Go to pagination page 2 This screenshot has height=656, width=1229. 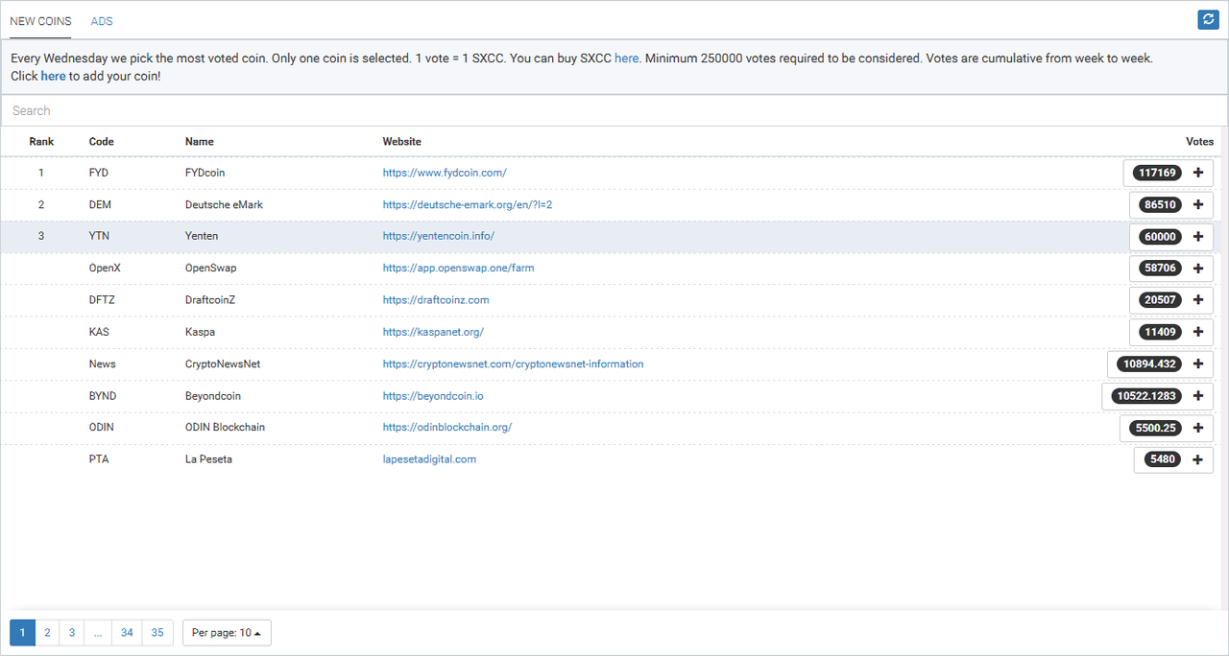pyautogui.click(x=47, y=633)
